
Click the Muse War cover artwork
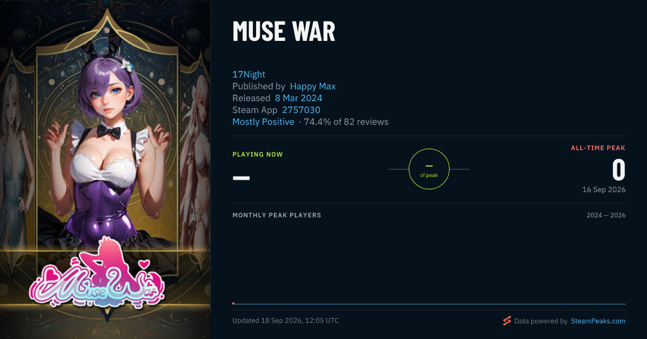point(105,169)
